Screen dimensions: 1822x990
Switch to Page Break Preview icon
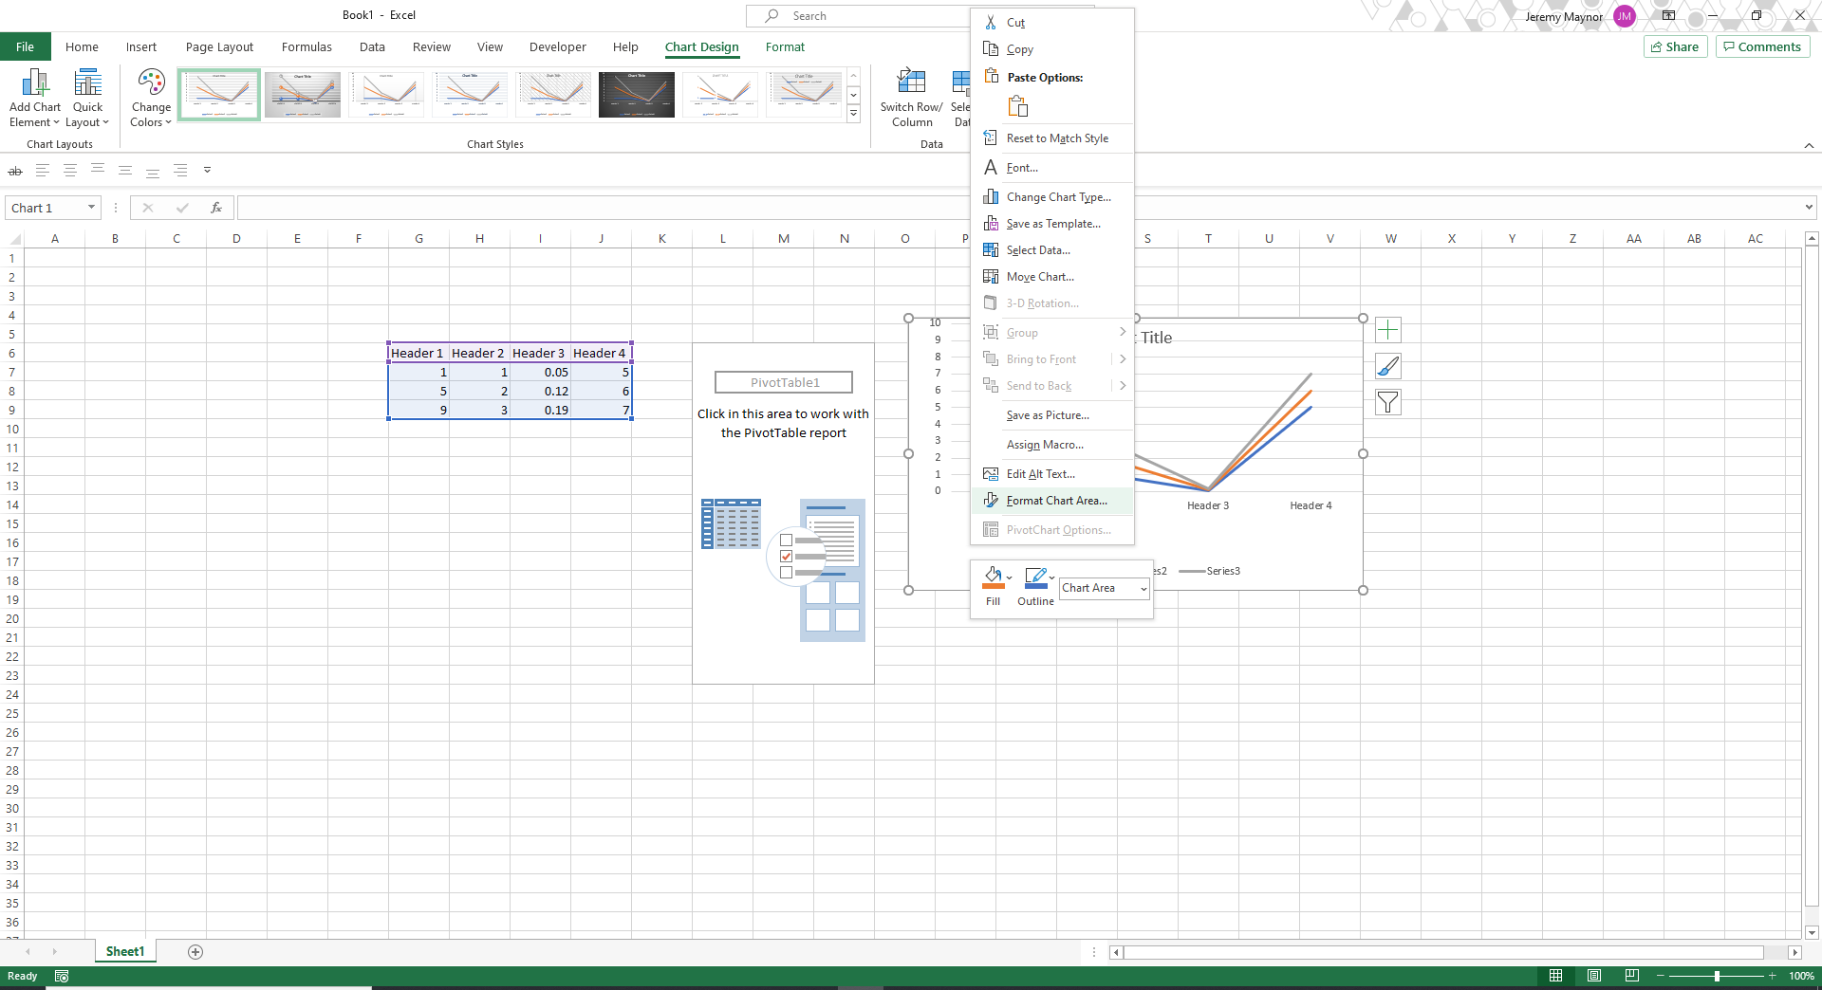pyautogui.click(x=1632, y=976)
